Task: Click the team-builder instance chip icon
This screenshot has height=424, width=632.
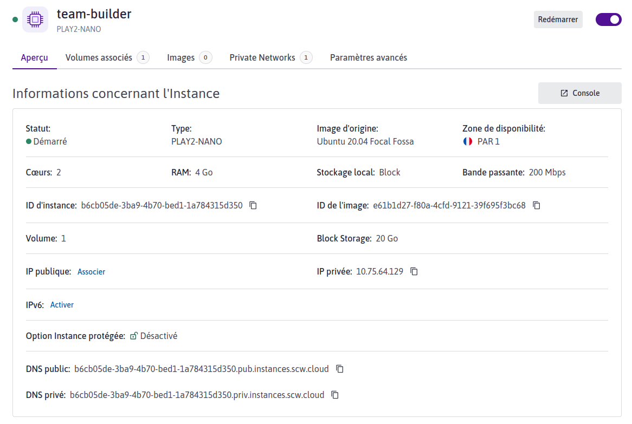Action: tap(35, 20)
